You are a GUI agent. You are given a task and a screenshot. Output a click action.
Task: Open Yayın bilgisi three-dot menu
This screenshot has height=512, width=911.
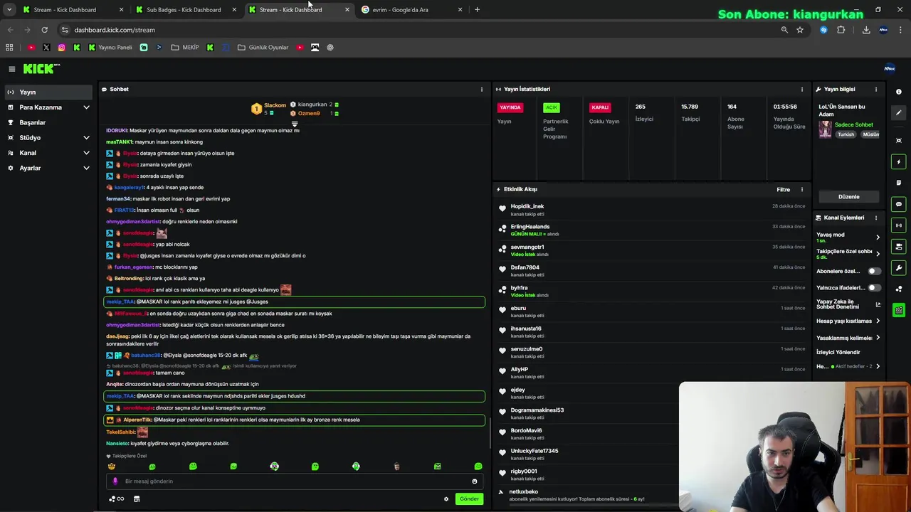click(x=876, y=90)
